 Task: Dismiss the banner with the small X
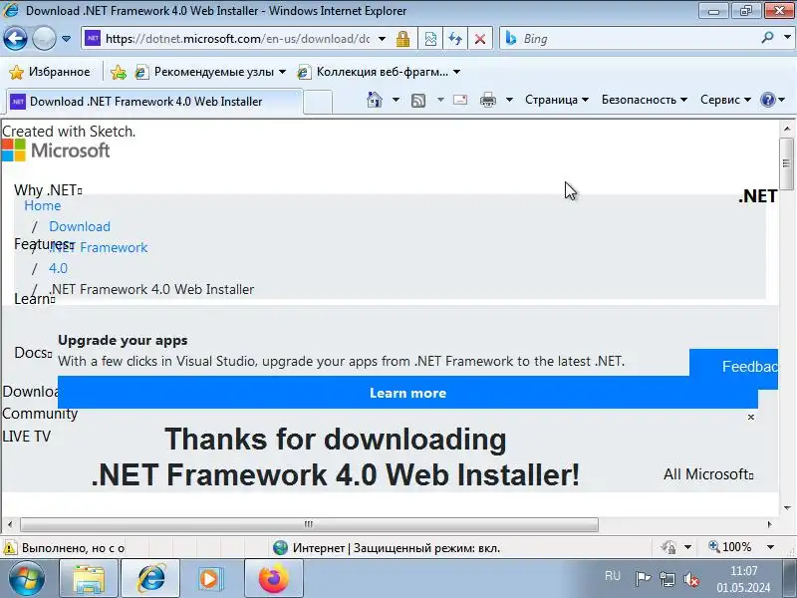click(x=751, y=417)
